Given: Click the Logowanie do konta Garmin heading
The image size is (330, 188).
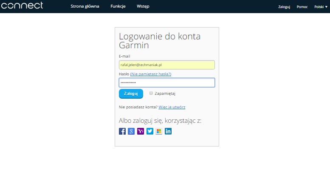Looking at the screenshot, I should (160, 41).
